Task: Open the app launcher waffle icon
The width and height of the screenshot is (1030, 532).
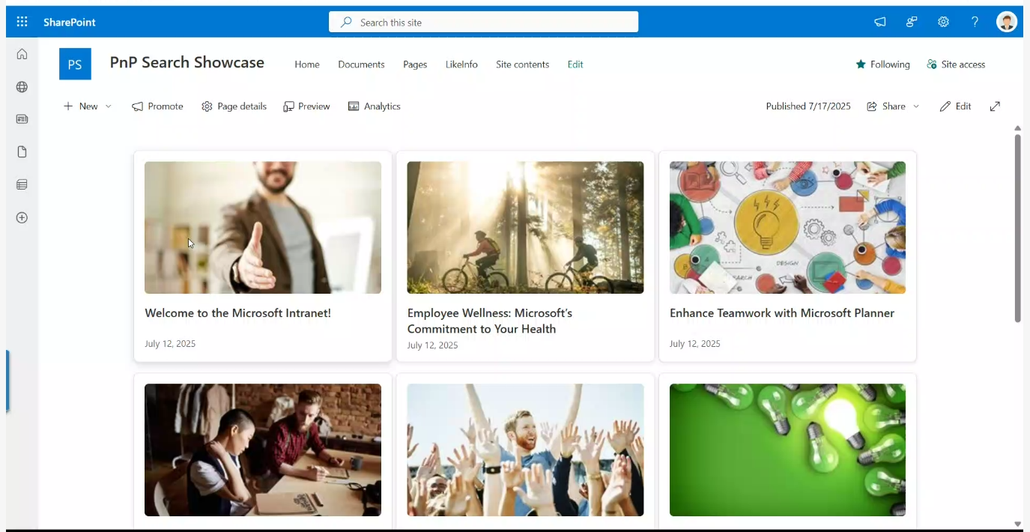Action: point(22,22)
